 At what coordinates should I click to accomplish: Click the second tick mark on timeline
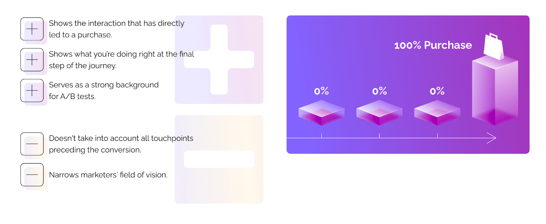pos(379,135)
